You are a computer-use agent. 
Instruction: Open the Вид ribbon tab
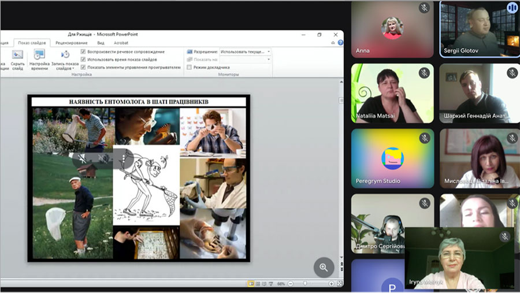click(101, 43)
